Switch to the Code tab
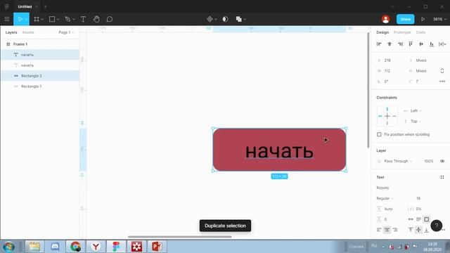Image resolution: width=450 pixels, height=253 pixels. click(420, 32)
